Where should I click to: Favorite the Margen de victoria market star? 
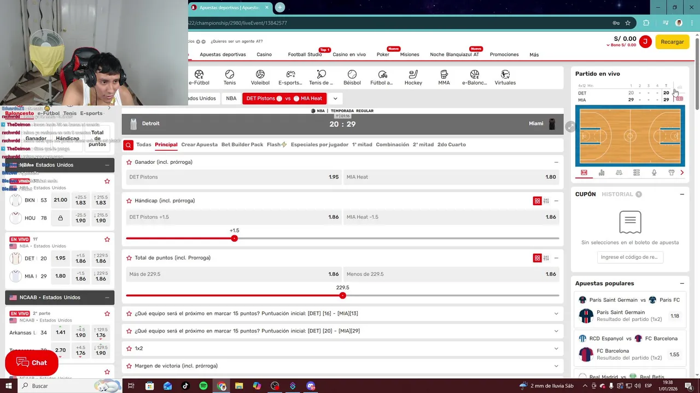coord(129,366)
